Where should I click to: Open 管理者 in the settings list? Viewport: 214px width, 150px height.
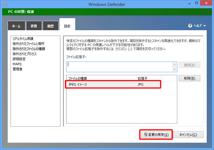[18, 69]
